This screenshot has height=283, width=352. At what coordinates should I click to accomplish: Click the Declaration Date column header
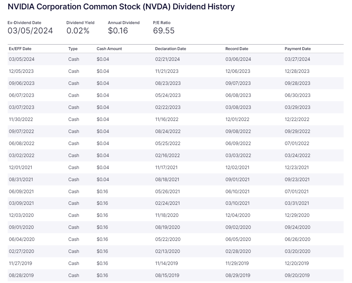click(171, 49)
